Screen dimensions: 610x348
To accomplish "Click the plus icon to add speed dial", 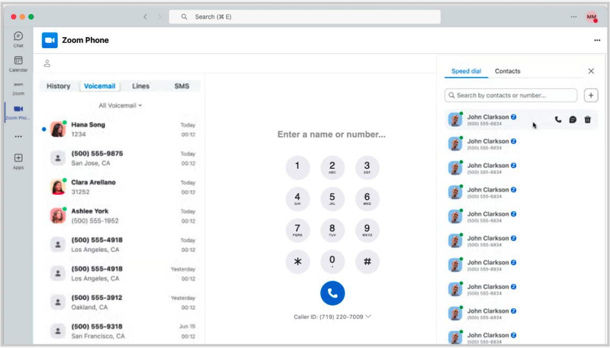I will click(x=591, y=95).
